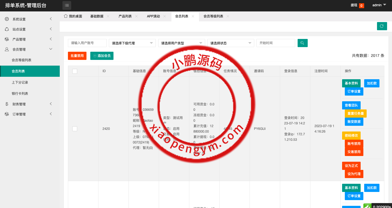Click the 请输入用户账号 input field
Viewport: 392px width, 208px height.
[87, 43]
